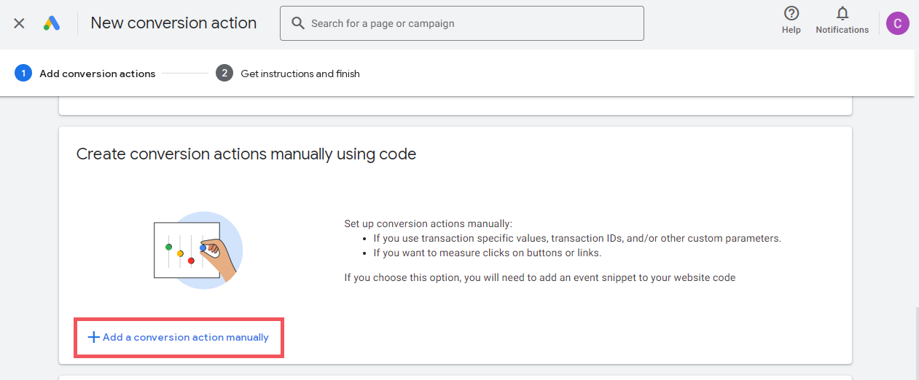Viewport: 919px width, 380px height.
Task: Jump to Get instructions and finish step
Action: click(x=300, y=74)
